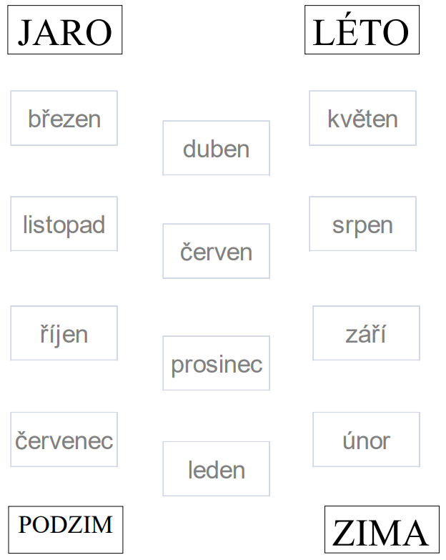The height and width of the screenshot is (560, 446).
Task: Click the únor month card
Action: click(x=366, y=440)
